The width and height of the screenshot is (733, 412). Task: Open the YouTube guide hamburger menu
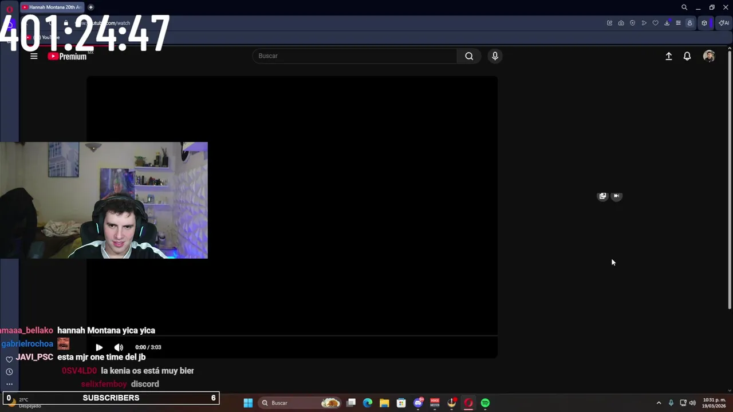click(34, 56)
